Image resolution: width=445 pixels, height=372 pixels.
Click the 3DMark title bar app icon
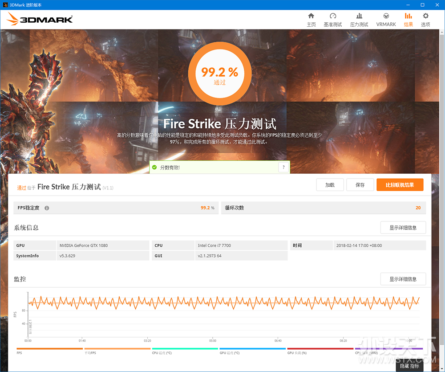[x=5, y=5]
